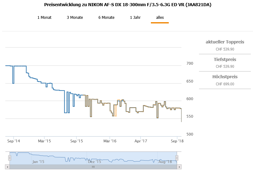Show the 6 Monate price history
Viewport: 253px width, 175px height.
pyautogui.click(x=106, y=18)
